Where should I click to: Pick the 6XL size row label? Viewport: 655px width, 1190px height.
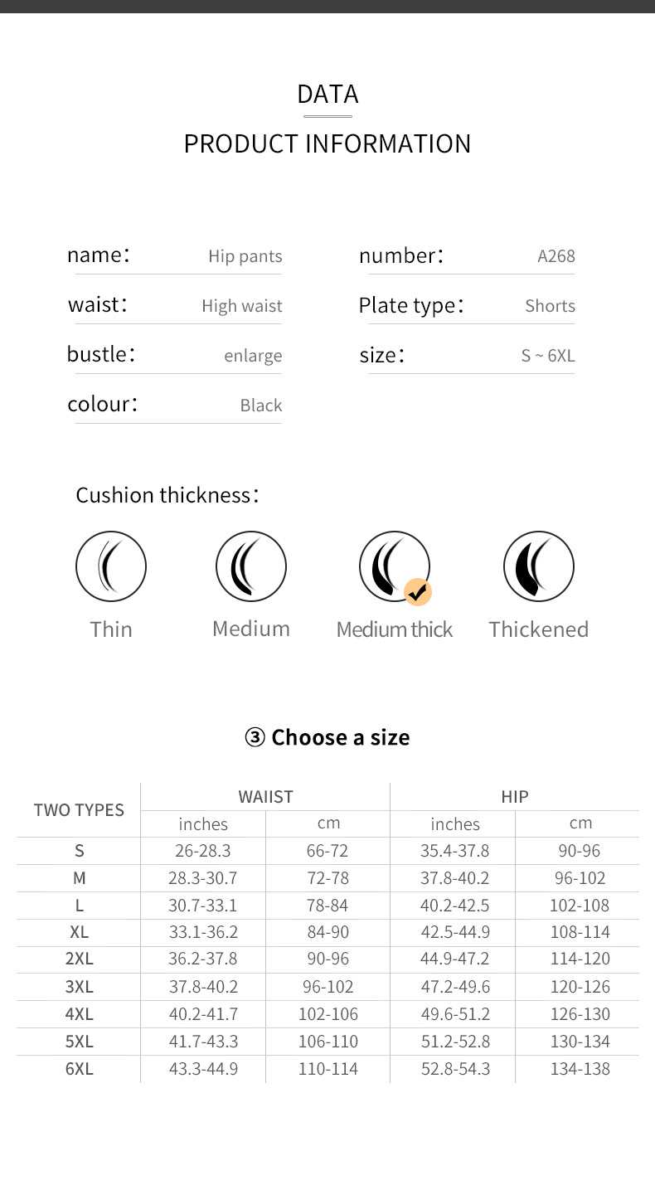tap(80, 1069)
